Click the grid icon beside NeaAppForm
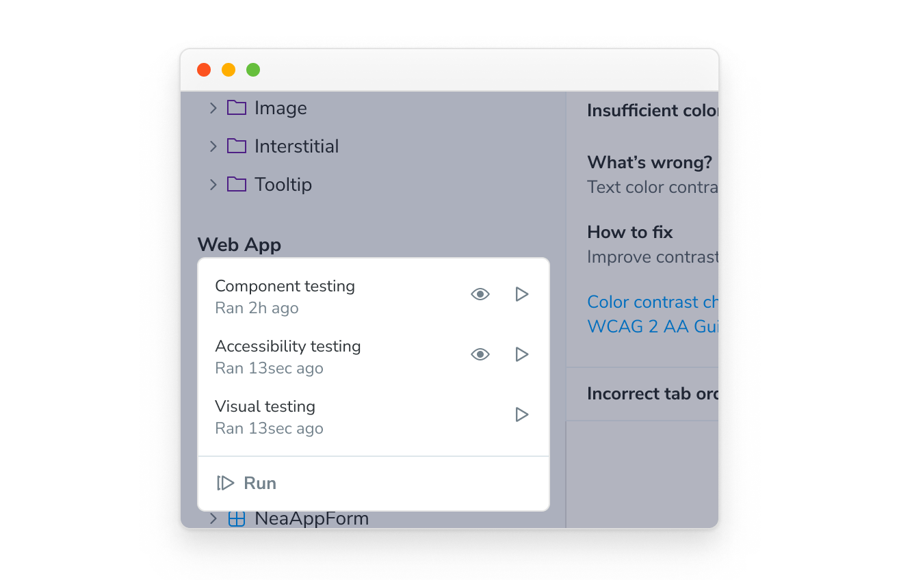This screenshot has height=580, width=899. tap(236, 518)
